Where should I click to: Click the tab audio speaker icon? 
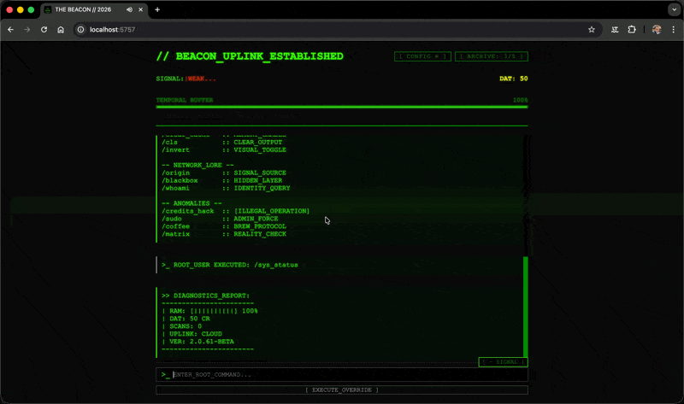(x=129, y=9)
